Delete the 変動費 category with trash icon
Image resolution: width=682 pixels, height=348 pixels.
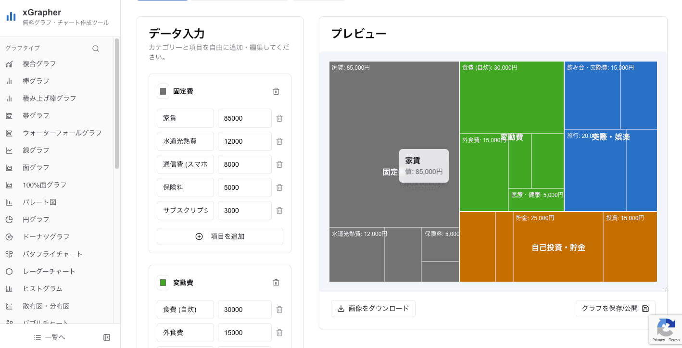pos(276,283)
